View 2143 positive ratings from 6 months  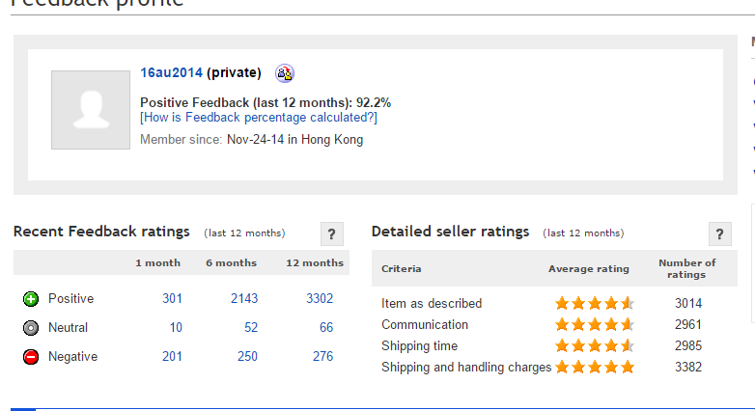click(x=244, y=298)
